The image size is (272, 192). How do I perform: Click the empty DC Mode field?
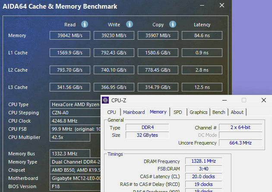click(x=240, y=135)
